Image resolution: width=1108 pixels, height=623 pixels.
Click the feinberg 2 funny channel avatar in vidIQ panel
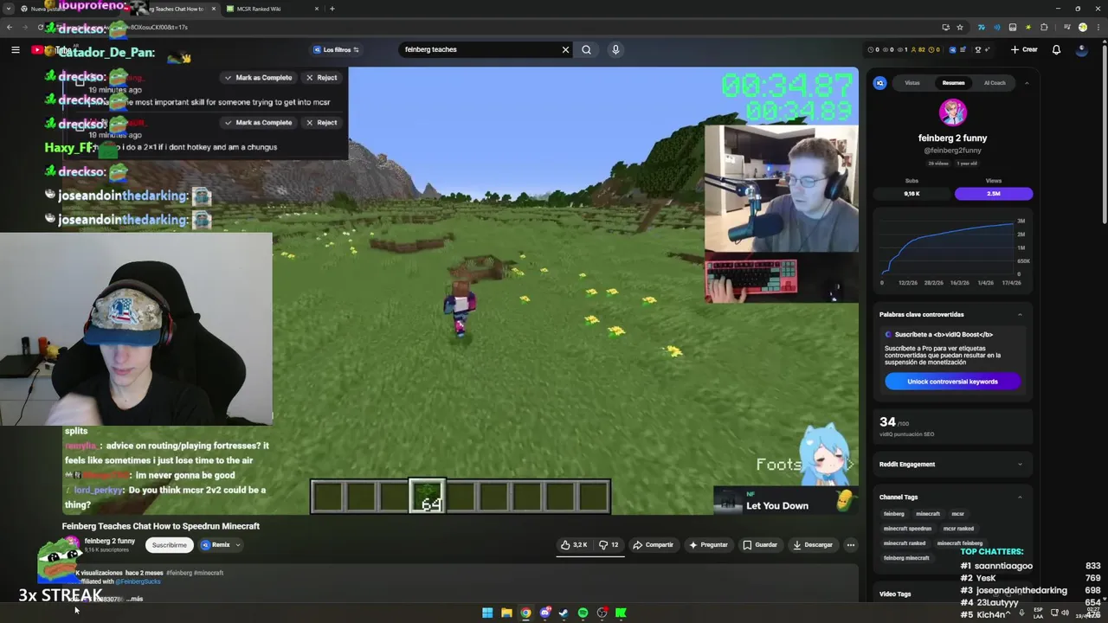click(x=952, y=112)
